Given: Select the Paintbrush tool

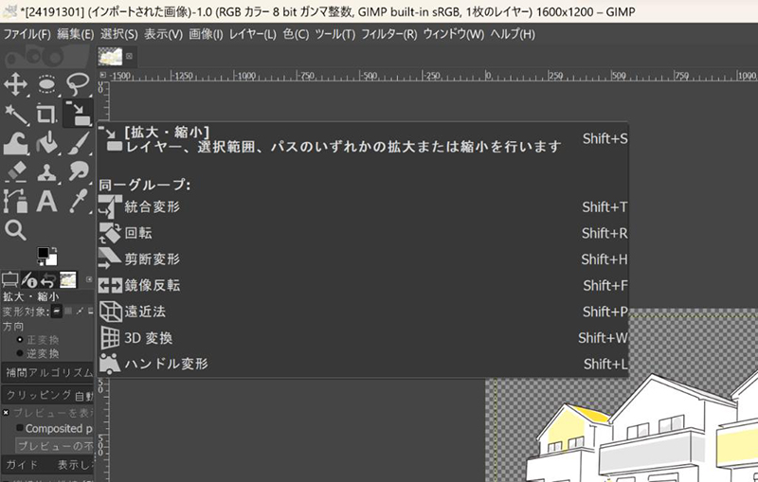Looking at the screenshot, I should 78,143.
